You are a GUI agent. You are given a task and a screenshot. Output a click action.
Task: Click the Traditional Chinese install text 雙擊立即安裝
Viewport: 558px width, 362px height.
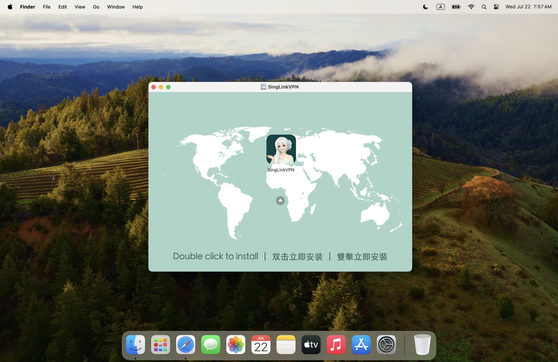pos(362,257)
